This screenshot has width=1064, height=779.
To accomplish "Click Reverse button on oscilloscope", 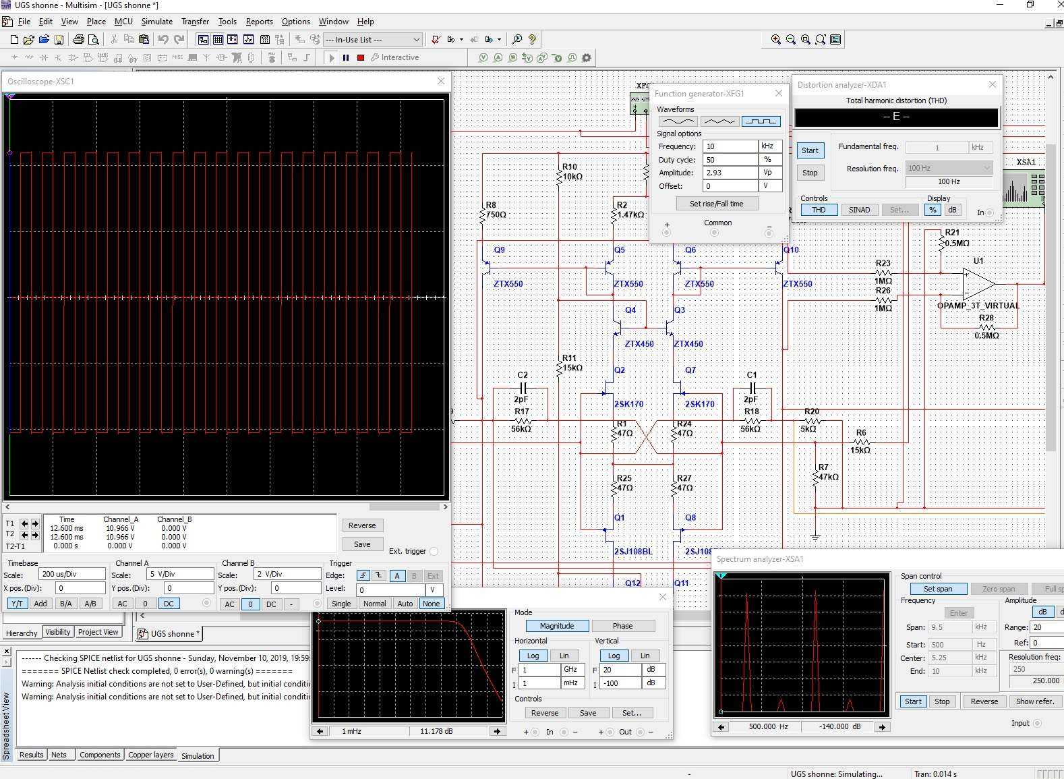I will [362, 525].
